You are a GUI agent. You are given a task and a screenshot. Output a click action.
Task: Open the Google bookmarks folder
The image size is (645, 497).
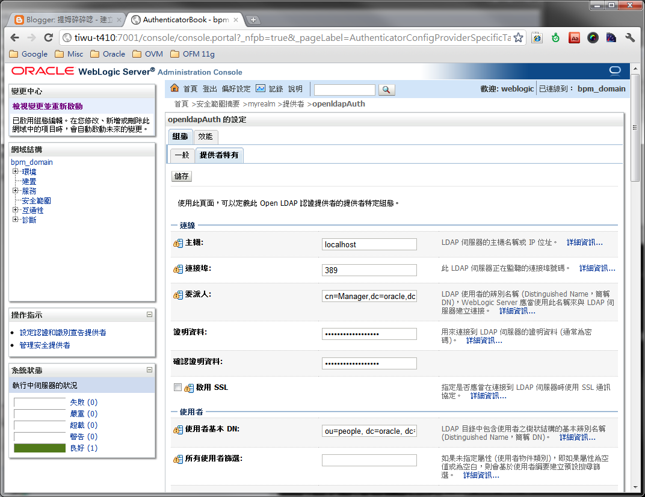click(x=28, y=54)
